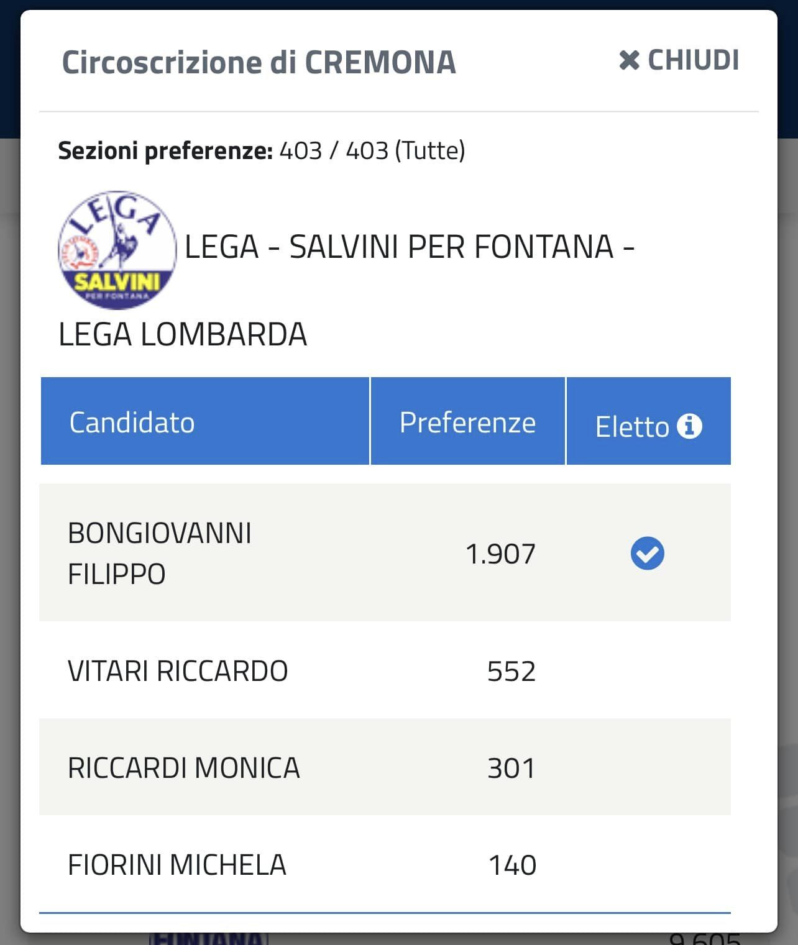Click the LEGA LOMBARDA list name
The height and width of the screenshot is (945, 798).
tap(183, 334)
